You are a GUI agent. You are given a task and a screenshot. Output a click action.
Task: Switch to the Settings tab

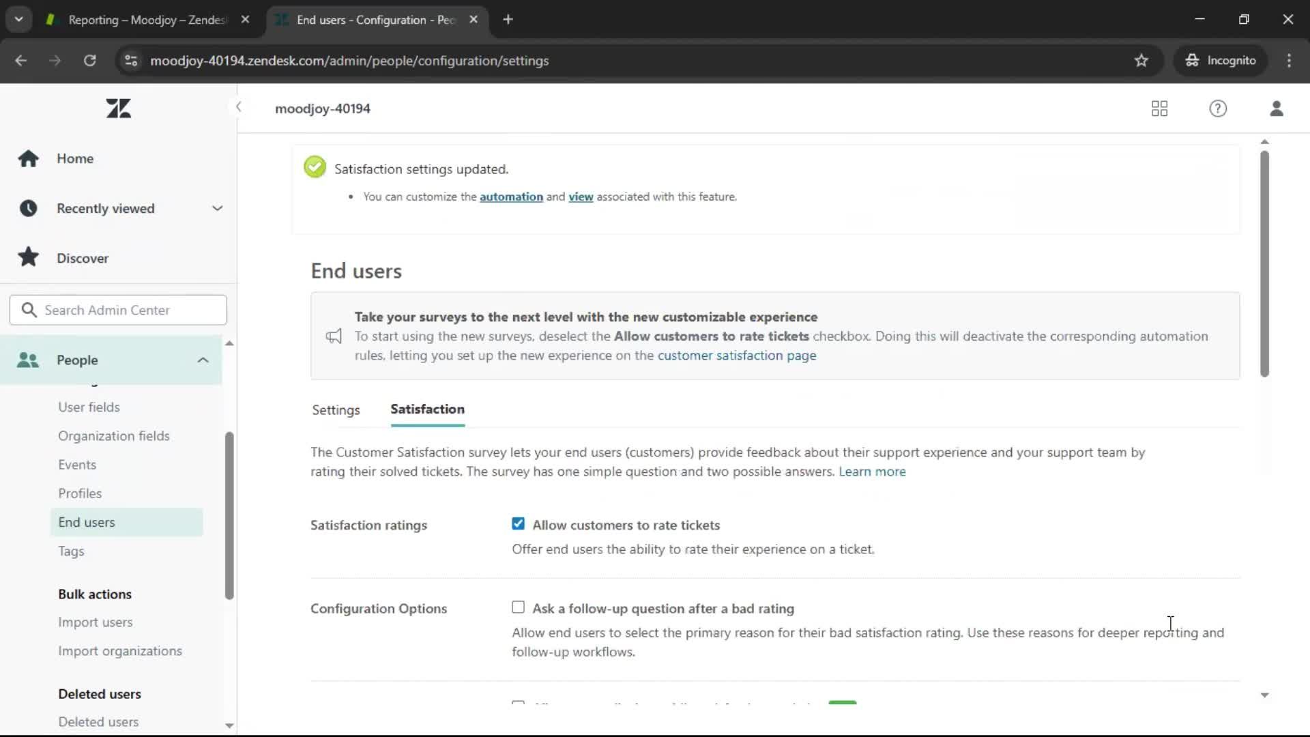336,410
